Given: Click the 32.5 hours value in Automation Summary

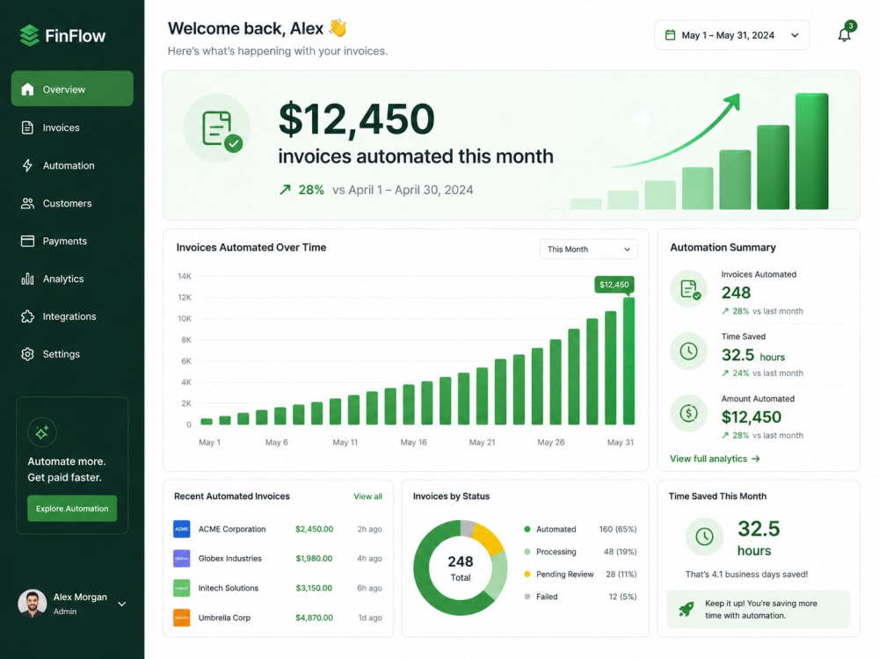Looking at the screenshot, I should click(753, 355).
